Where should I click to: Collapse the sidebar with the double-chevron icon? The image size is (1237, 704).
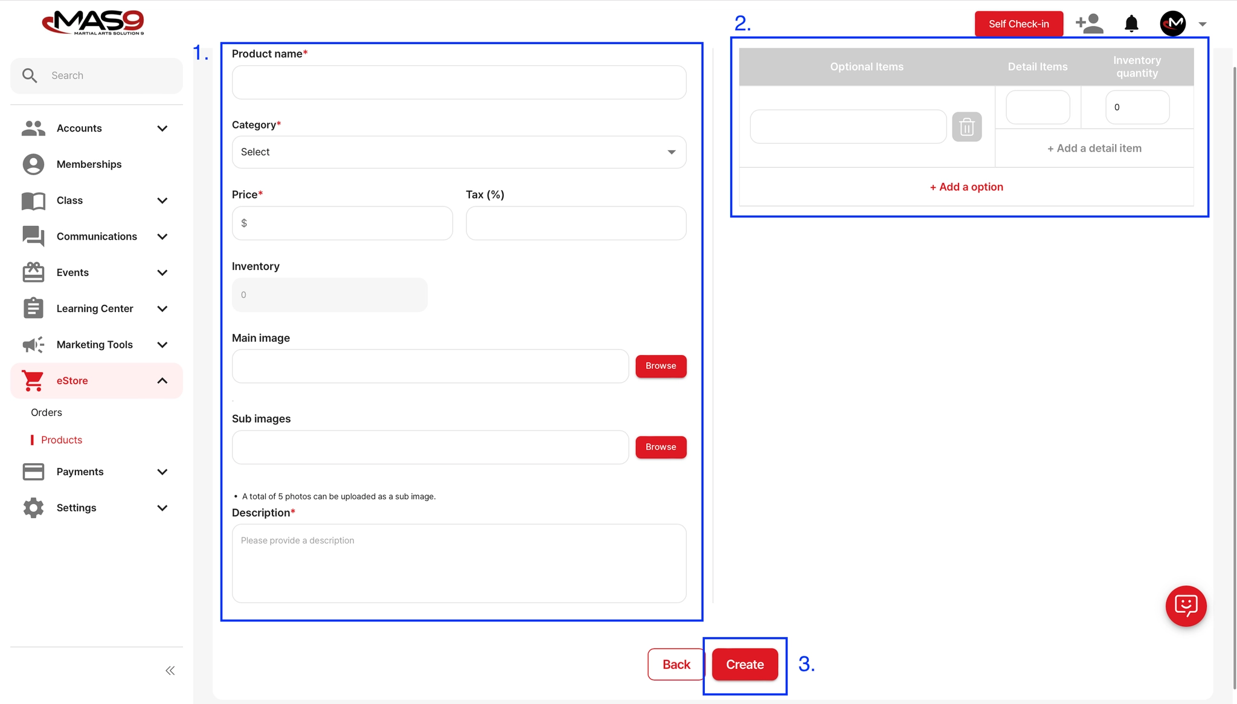tap(170, 670)
